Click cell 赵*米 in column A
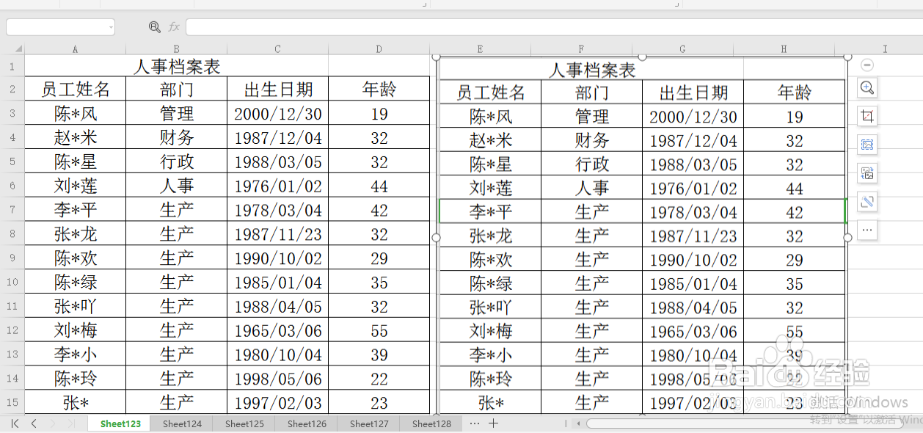Screen dimensions: 923x433 (76, 138)
